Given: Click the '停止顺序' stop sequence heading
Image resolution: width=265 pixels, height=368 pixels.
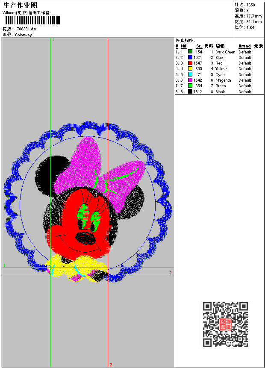Looking at the screenshot, I should (185, 40).
